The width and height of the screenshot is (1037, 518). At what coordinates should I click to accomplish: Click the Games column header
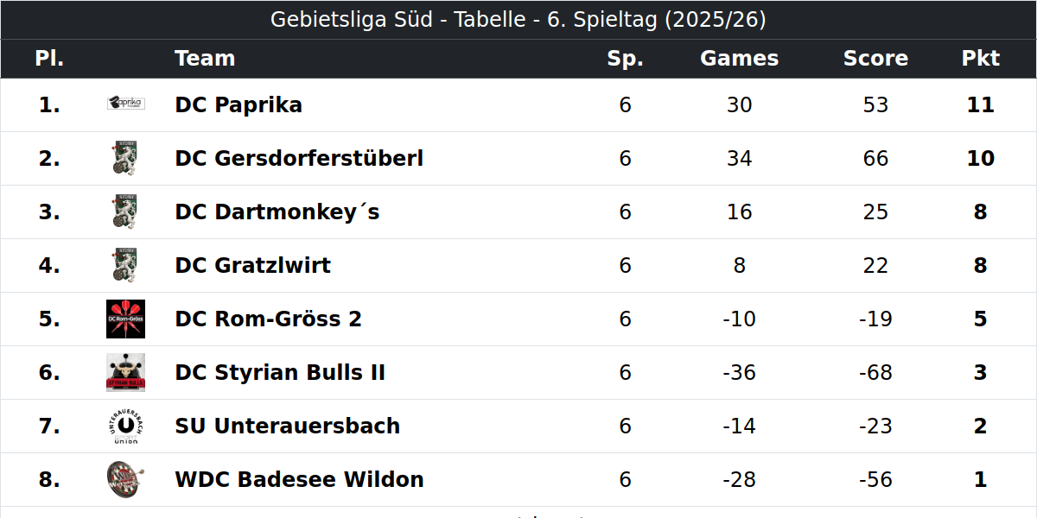tap(739, 59)
